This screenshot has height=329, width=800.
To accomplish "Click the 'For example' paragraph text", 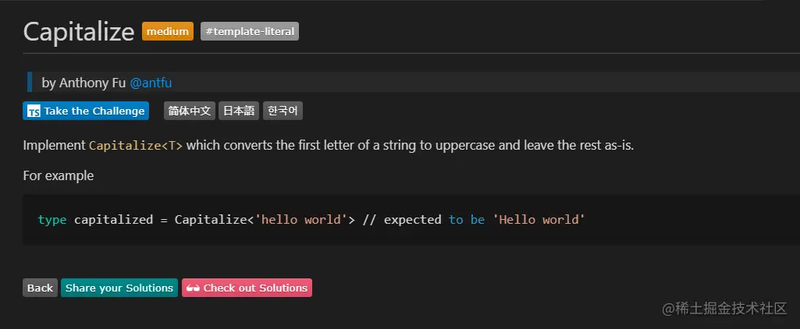I will click(59, 175).
